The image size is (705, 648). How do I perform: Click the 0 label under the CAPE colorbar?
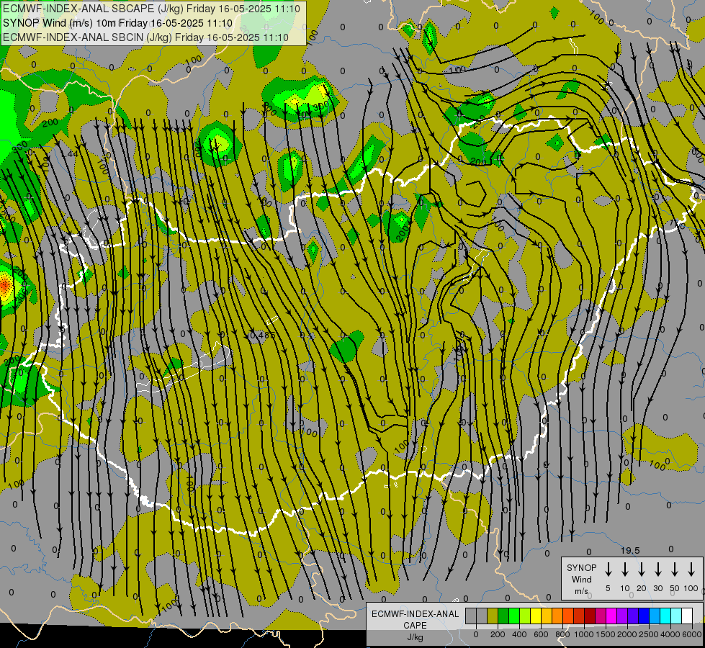pos(476,634)
